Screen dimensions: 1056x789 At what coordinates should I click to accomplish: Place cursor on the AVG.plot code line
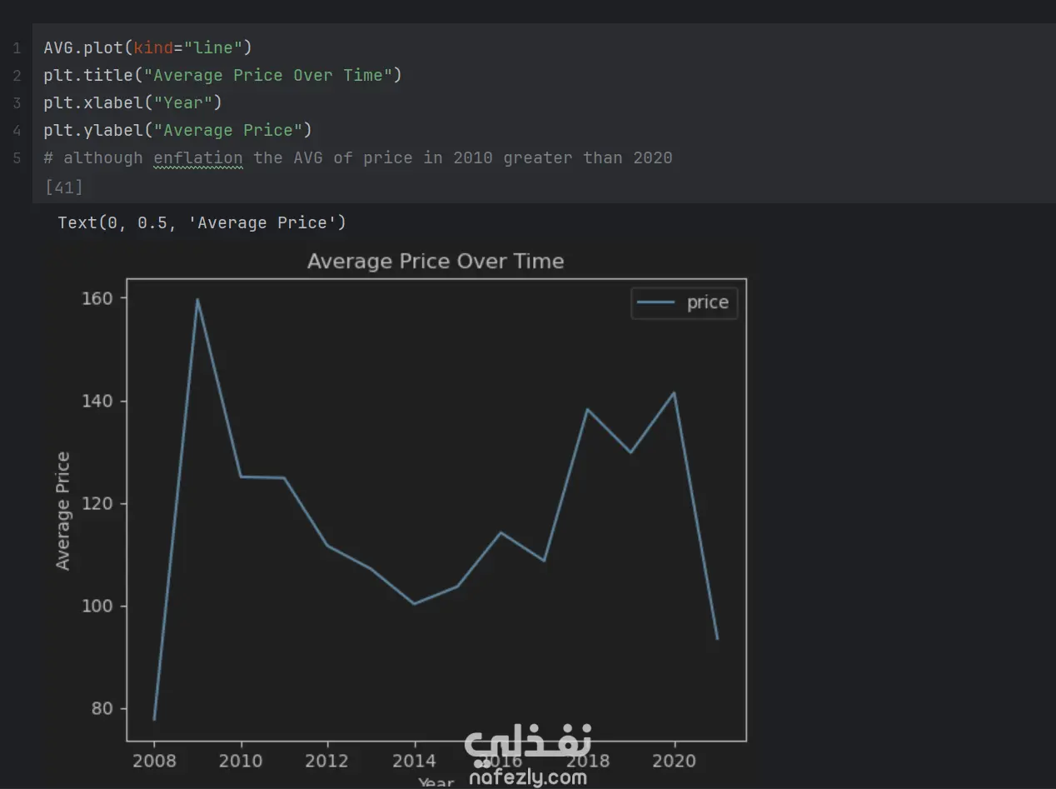[147, 47]
